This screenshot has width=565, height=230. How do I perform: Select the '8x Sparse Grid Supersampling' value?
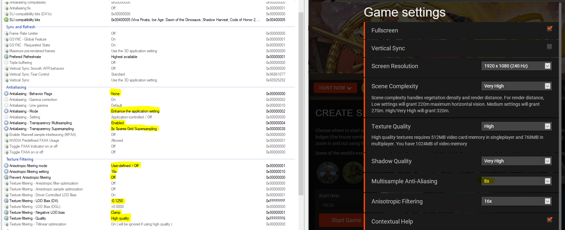click(x=134, y=129)
